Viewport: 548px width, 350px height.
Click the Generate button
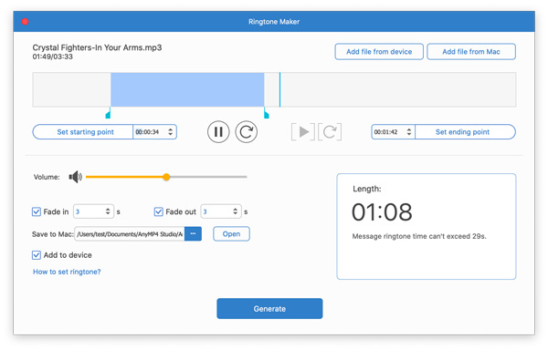pos(269,308)
